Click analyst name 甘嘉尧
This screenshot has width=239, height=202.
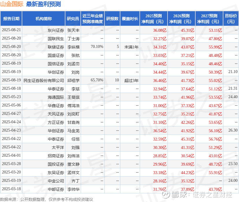coord(73,122)
